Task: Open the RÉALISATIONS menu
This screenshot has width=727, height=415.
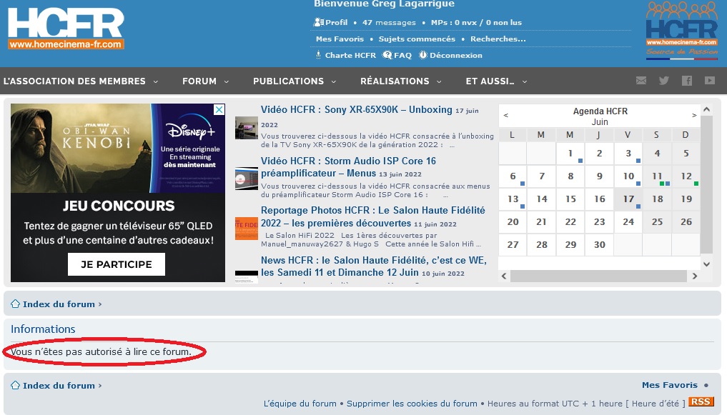Action: coord(400,81)
